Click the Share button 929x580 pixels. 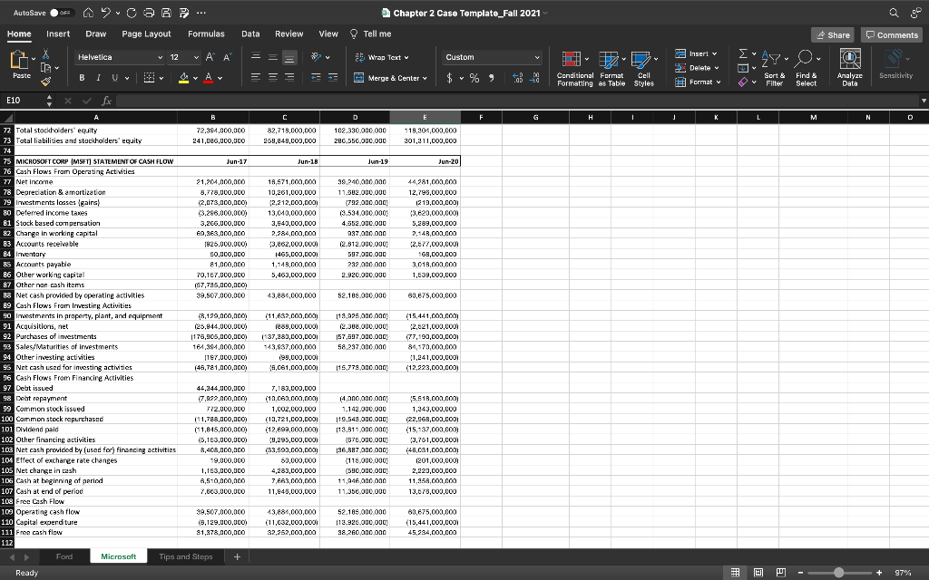(833, 35)
